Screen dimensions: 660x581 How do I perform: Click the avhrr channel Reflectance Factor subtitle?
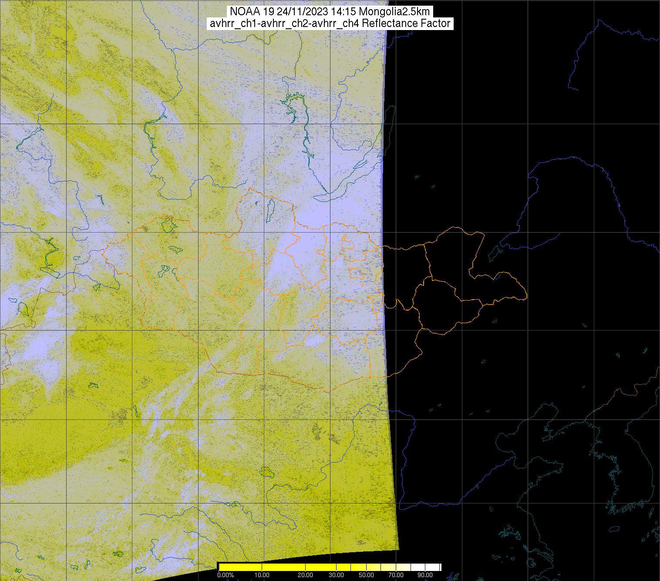330,24
